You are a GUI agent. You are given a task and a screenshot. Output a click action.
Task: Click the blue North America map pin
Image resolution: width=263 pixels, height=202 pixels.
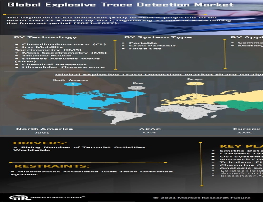(x=73, y=84)
